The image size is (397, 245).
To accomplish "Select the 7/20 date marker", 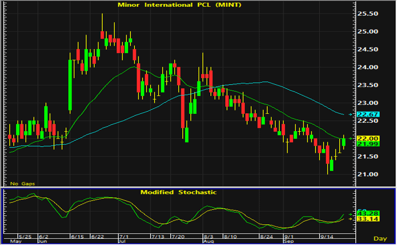I will pyautogui.click(x=178, y=237).
